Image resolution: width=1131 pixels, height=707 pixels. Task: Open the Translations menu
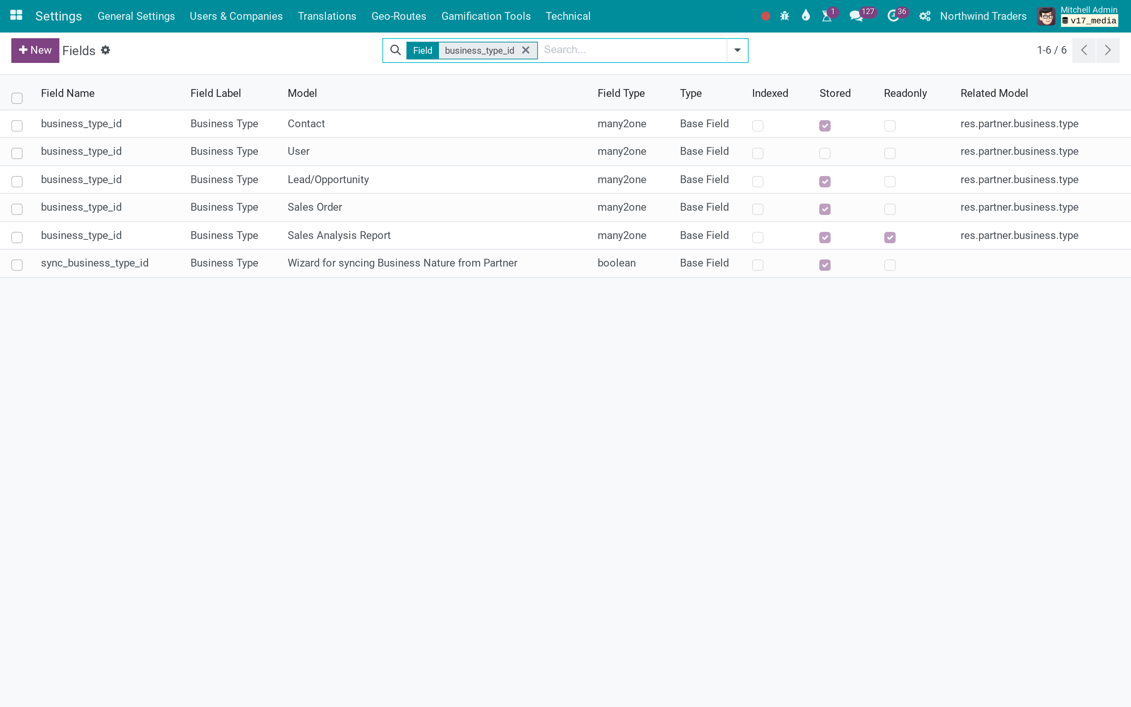pos(327,16)
